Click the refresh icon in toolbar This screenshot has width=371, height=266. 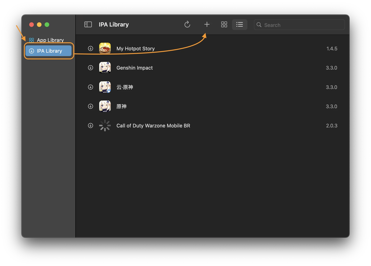tap(187, 24)
